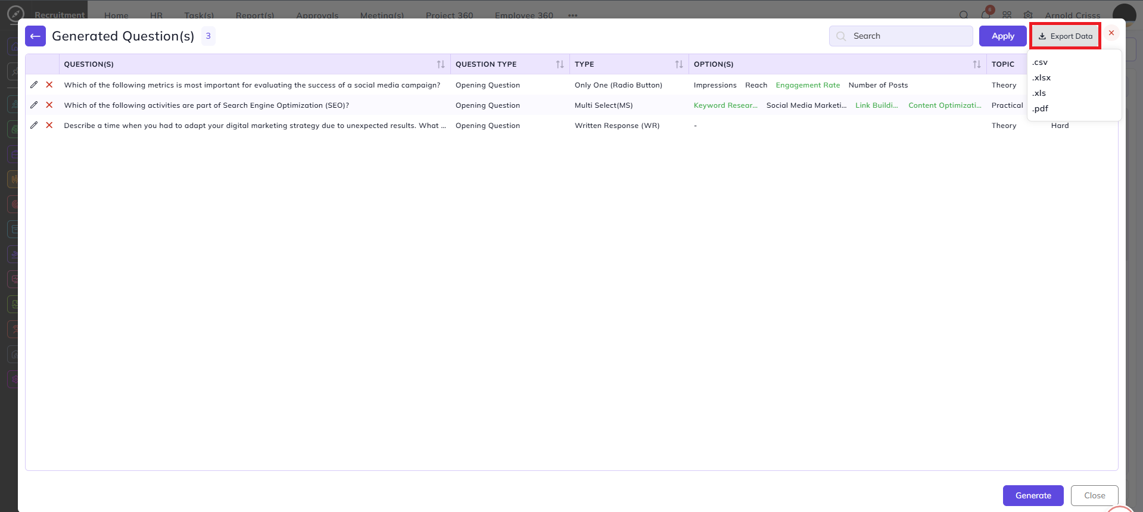The image size is (1143, 512).
Task: Open the Report(s) menu
Action: tap(255, 15)
